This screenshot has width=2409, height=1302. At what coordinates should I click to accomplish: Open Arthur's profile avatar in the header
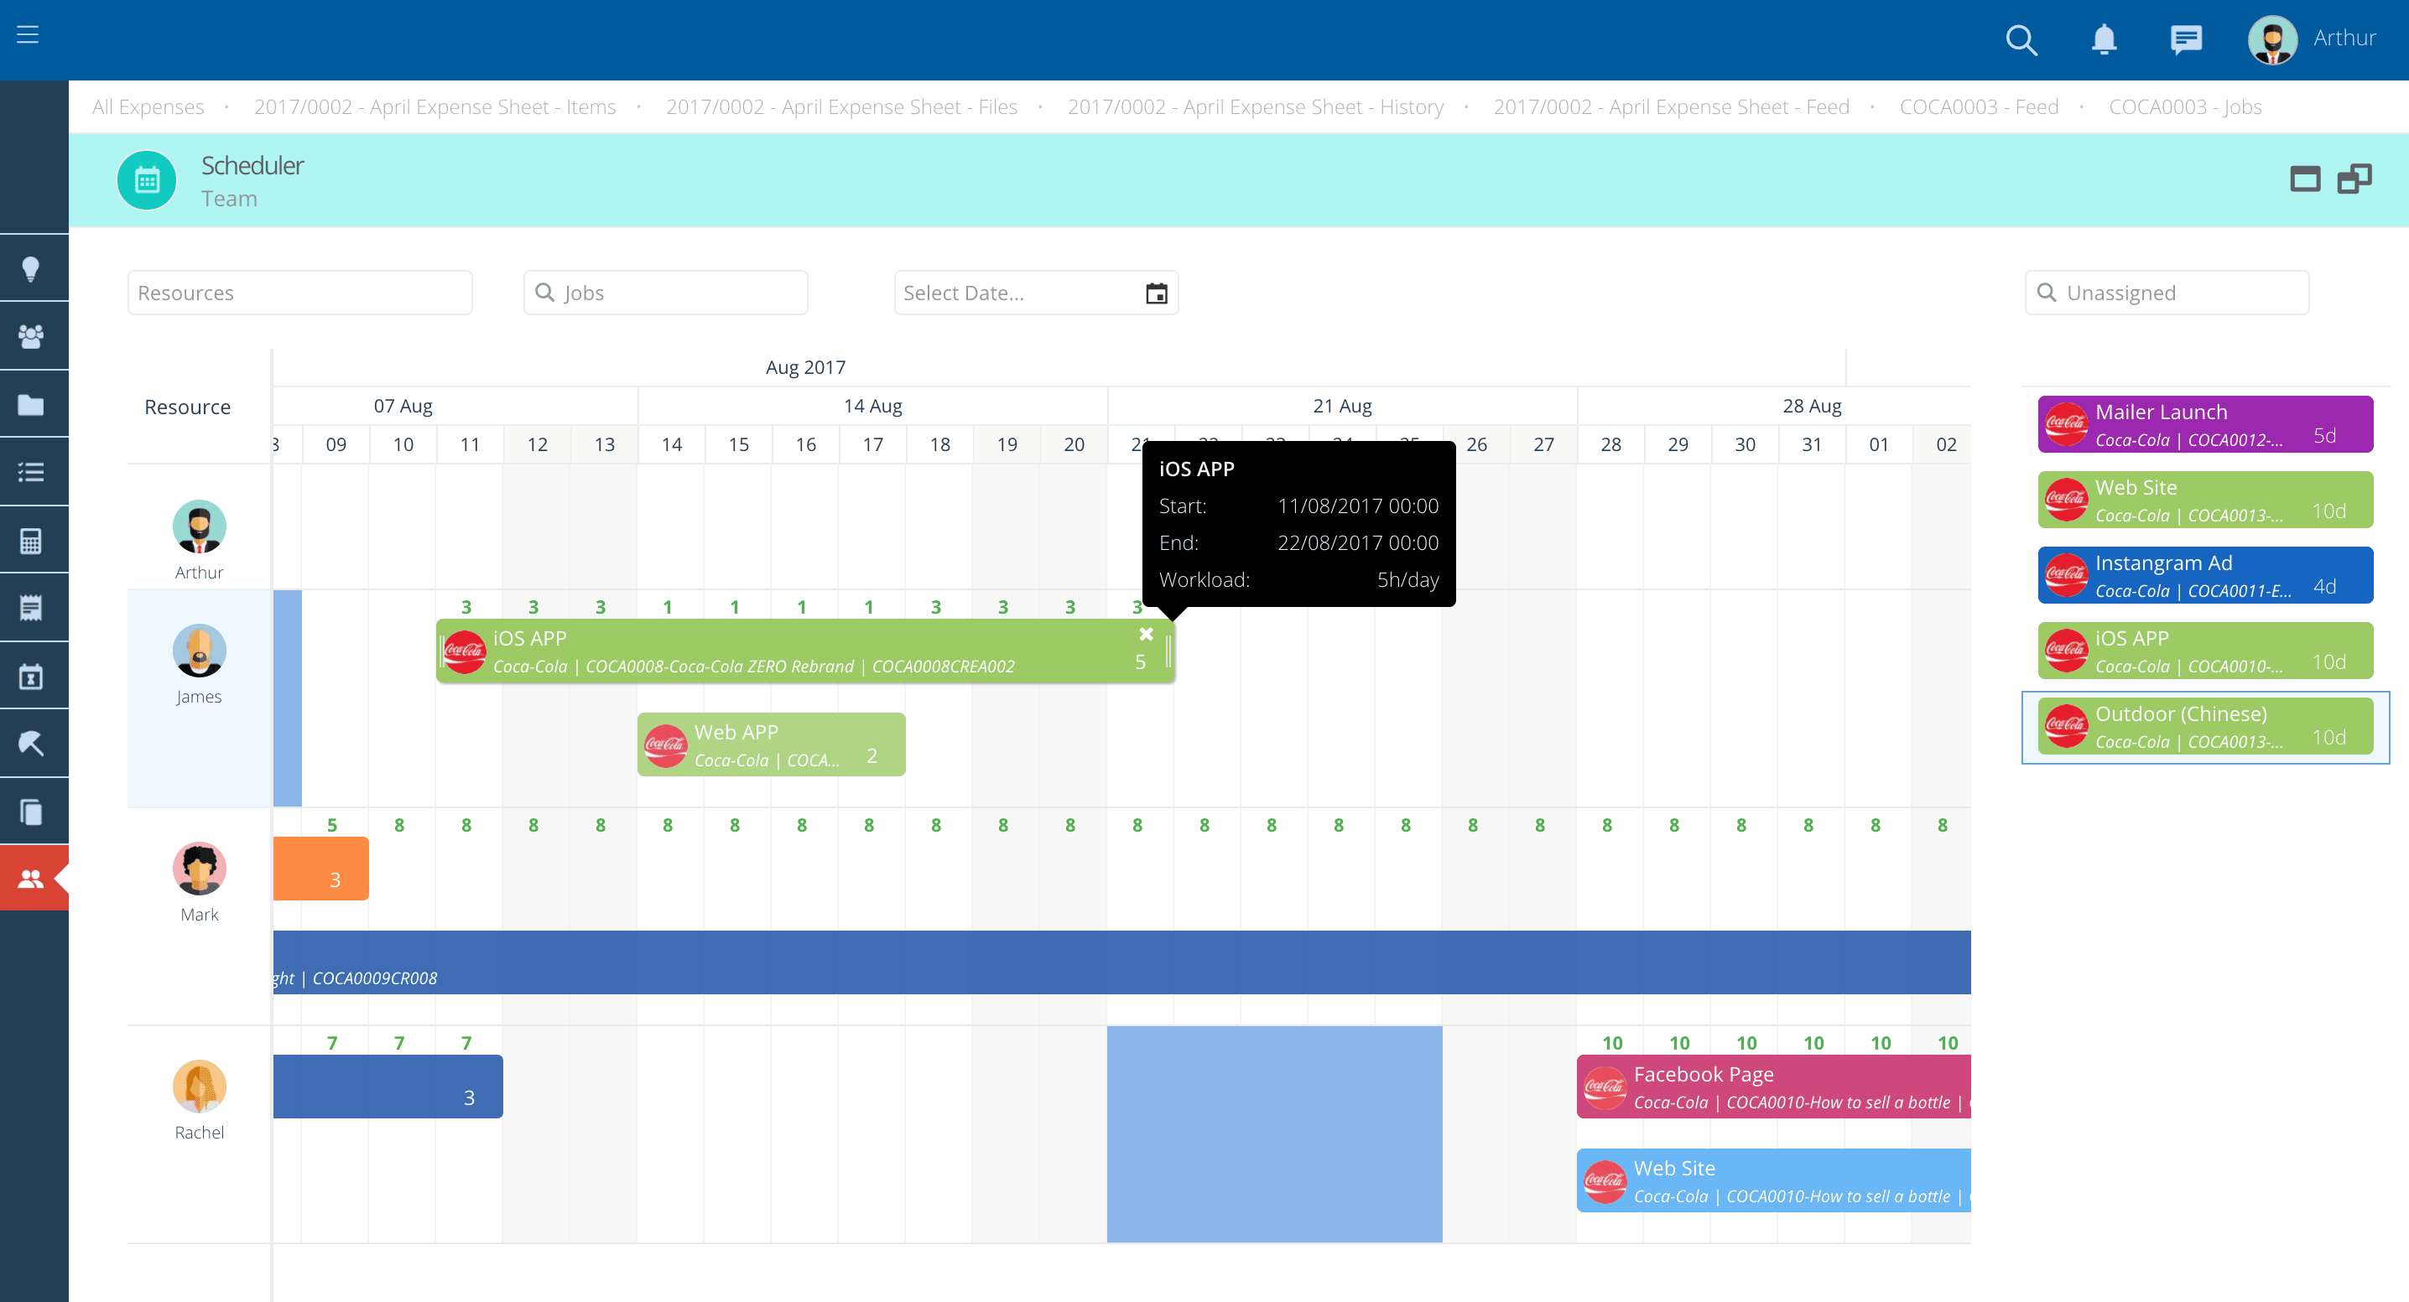[x=2272, y=39]
